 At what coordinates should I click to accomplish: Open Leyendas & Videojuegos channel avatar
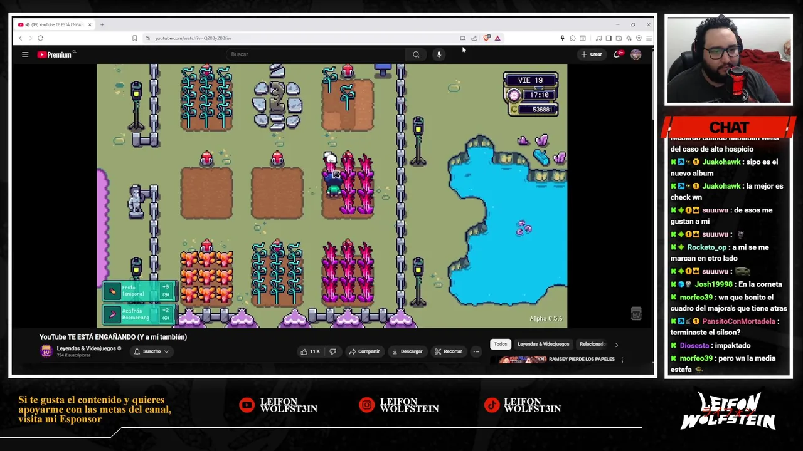click(46, 351)
